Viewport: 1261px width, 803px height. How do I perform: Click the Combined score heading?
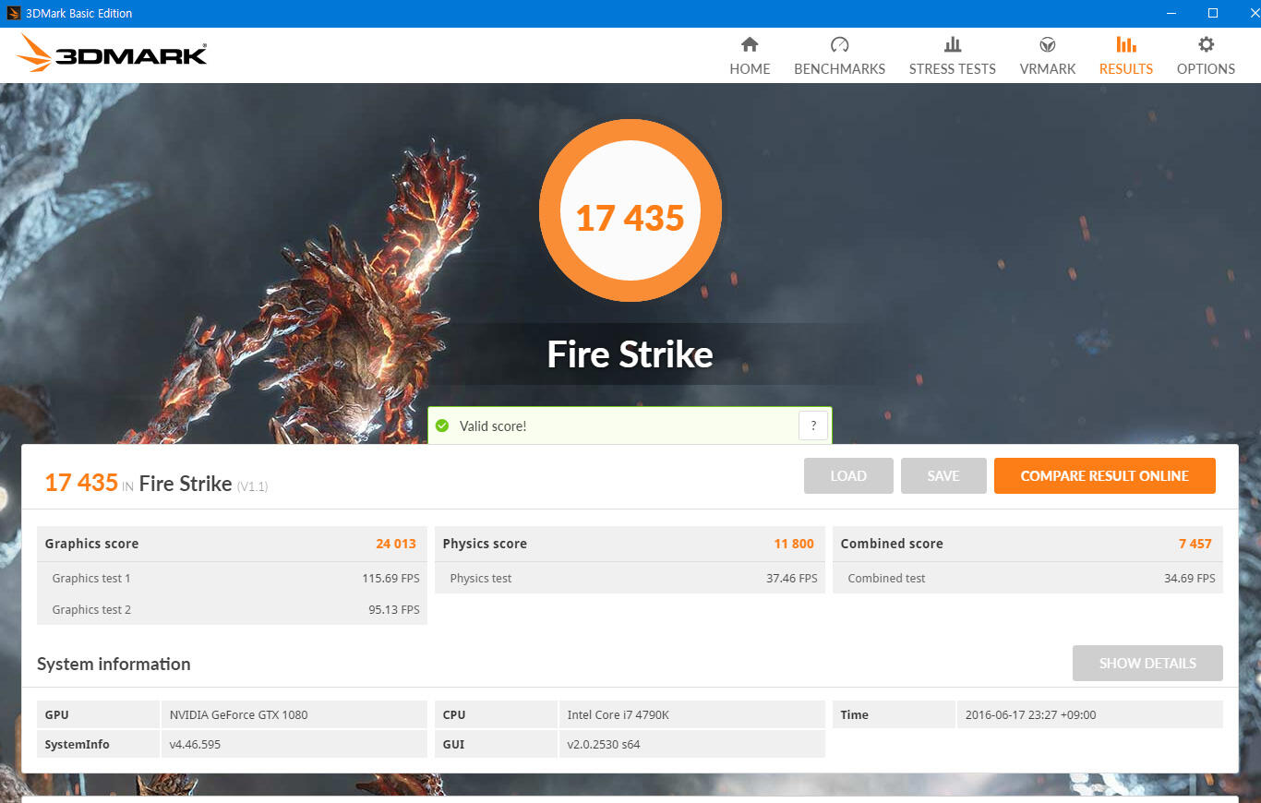(x=892, y=544)
